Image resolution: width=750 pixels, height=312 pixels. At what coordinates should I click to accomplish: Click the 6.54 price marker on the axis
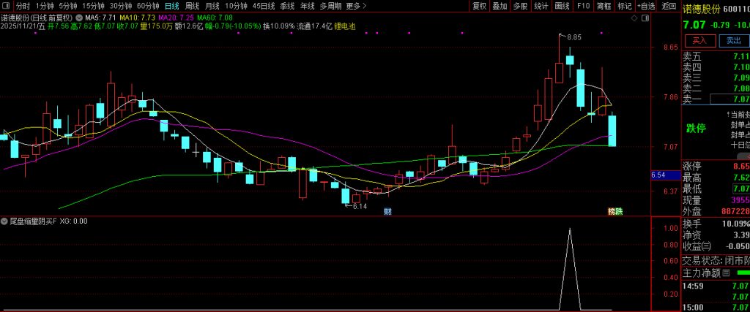pos(658,175)
